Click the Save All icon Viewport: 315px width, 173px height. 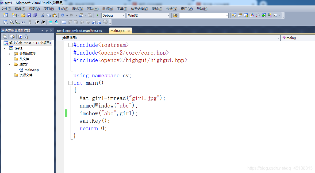[x=35, y=15]
